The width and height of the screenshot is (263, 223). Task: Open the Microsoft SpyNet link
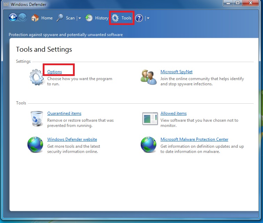pos(176,72)
